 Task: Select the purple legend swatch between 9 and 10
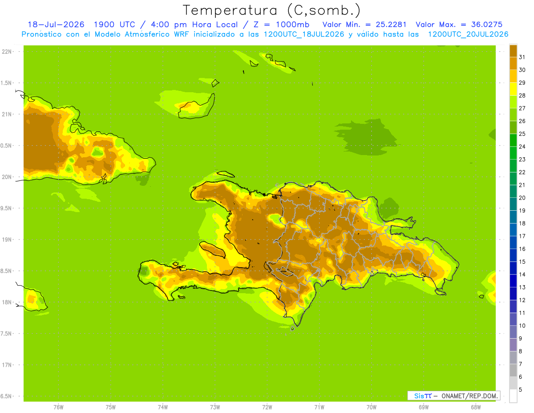tap(513, 332)
